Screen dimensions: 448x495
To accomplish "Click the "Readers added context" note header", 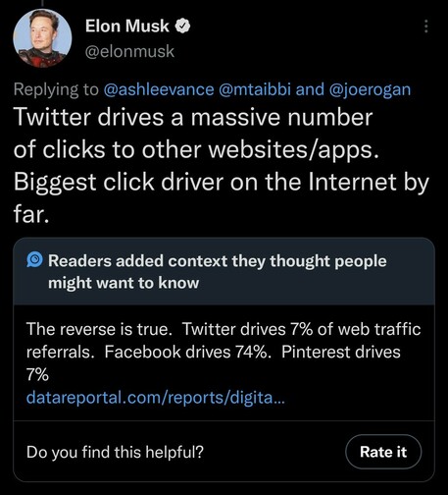I will 218,271.
